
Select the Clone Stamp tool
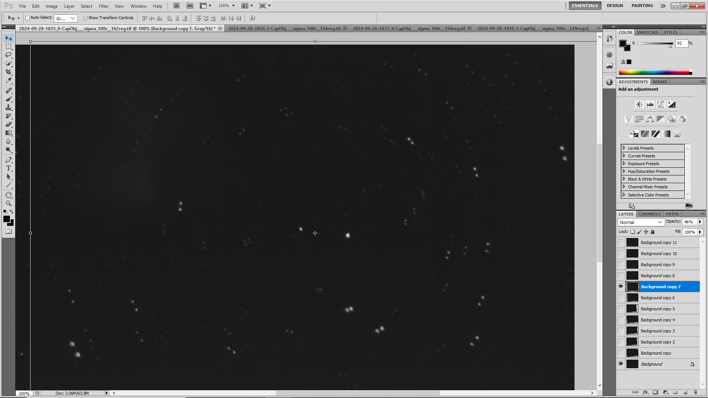coord(8,107)
